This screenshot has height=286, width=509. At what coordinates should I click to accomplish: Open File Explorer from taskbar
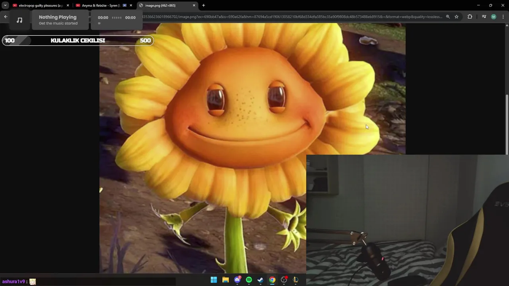(225, 280)
